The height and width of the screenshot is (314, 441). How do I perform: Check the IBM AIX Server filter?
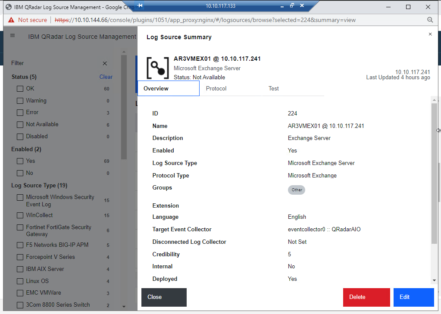pos(20,269)
